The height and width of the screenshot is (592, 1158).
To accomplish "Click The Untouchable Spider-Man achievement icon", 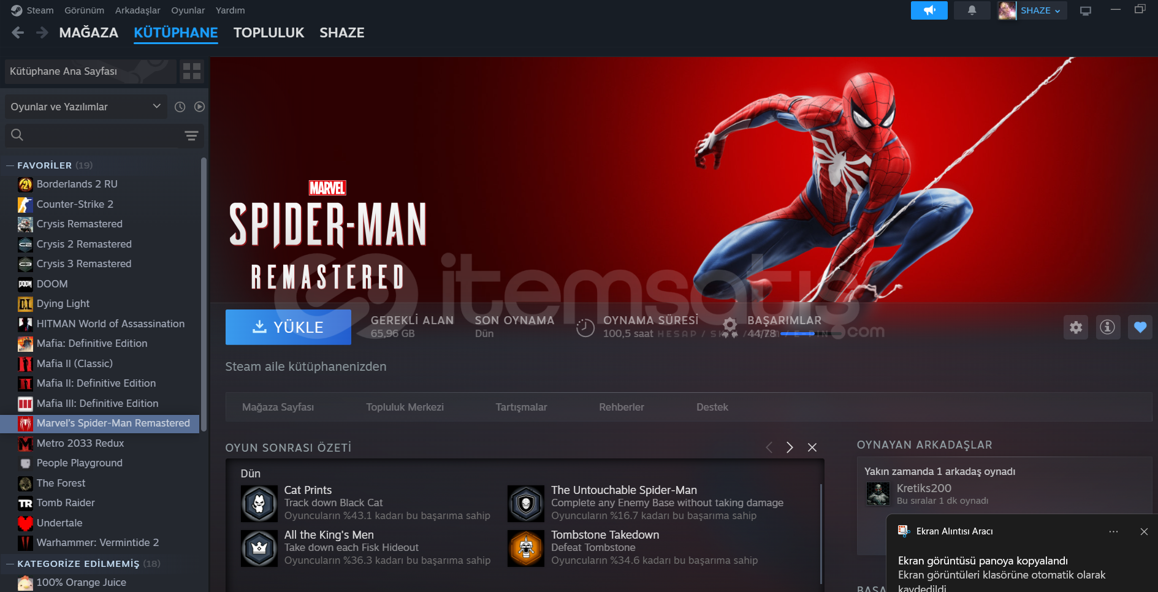I will click(526, 504).
